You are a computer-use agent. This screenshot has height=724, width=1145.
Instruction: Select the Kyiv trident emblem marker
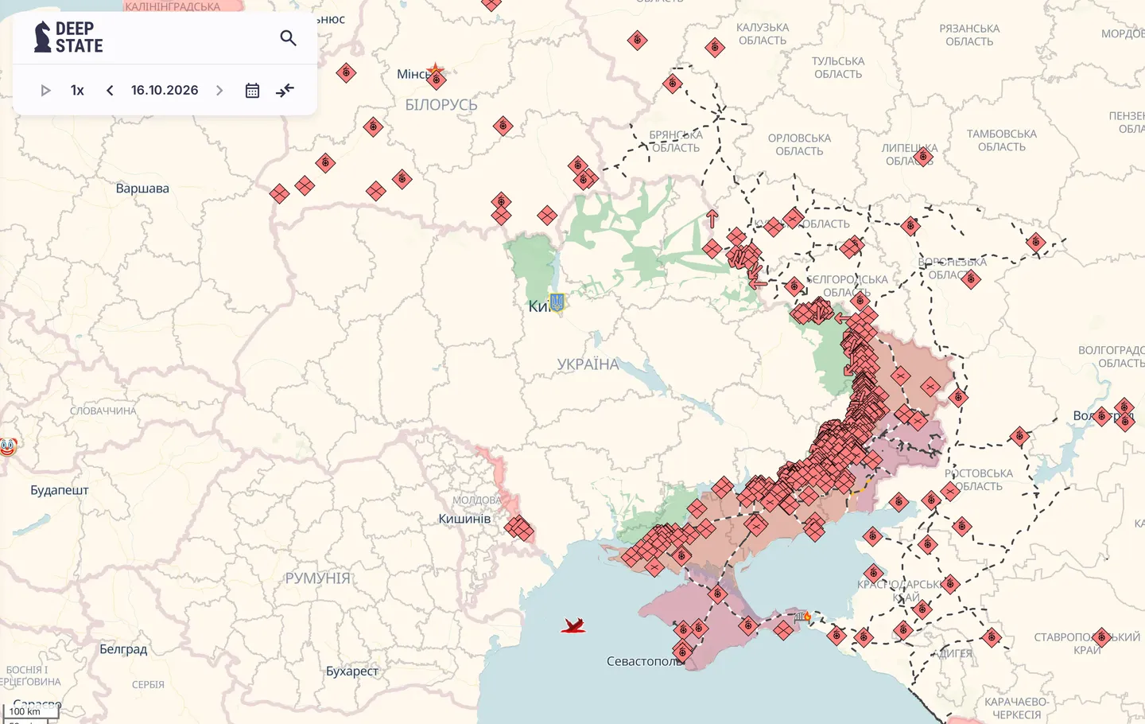click(x=557, y=302)
